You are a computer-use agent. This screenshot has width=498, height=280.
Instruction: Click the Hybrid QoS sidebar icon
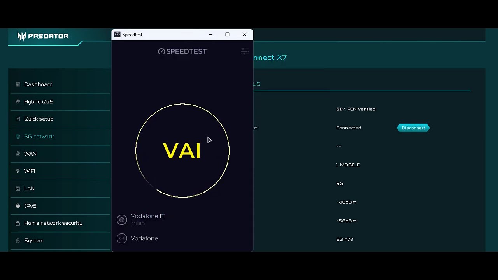coord(18,102)
